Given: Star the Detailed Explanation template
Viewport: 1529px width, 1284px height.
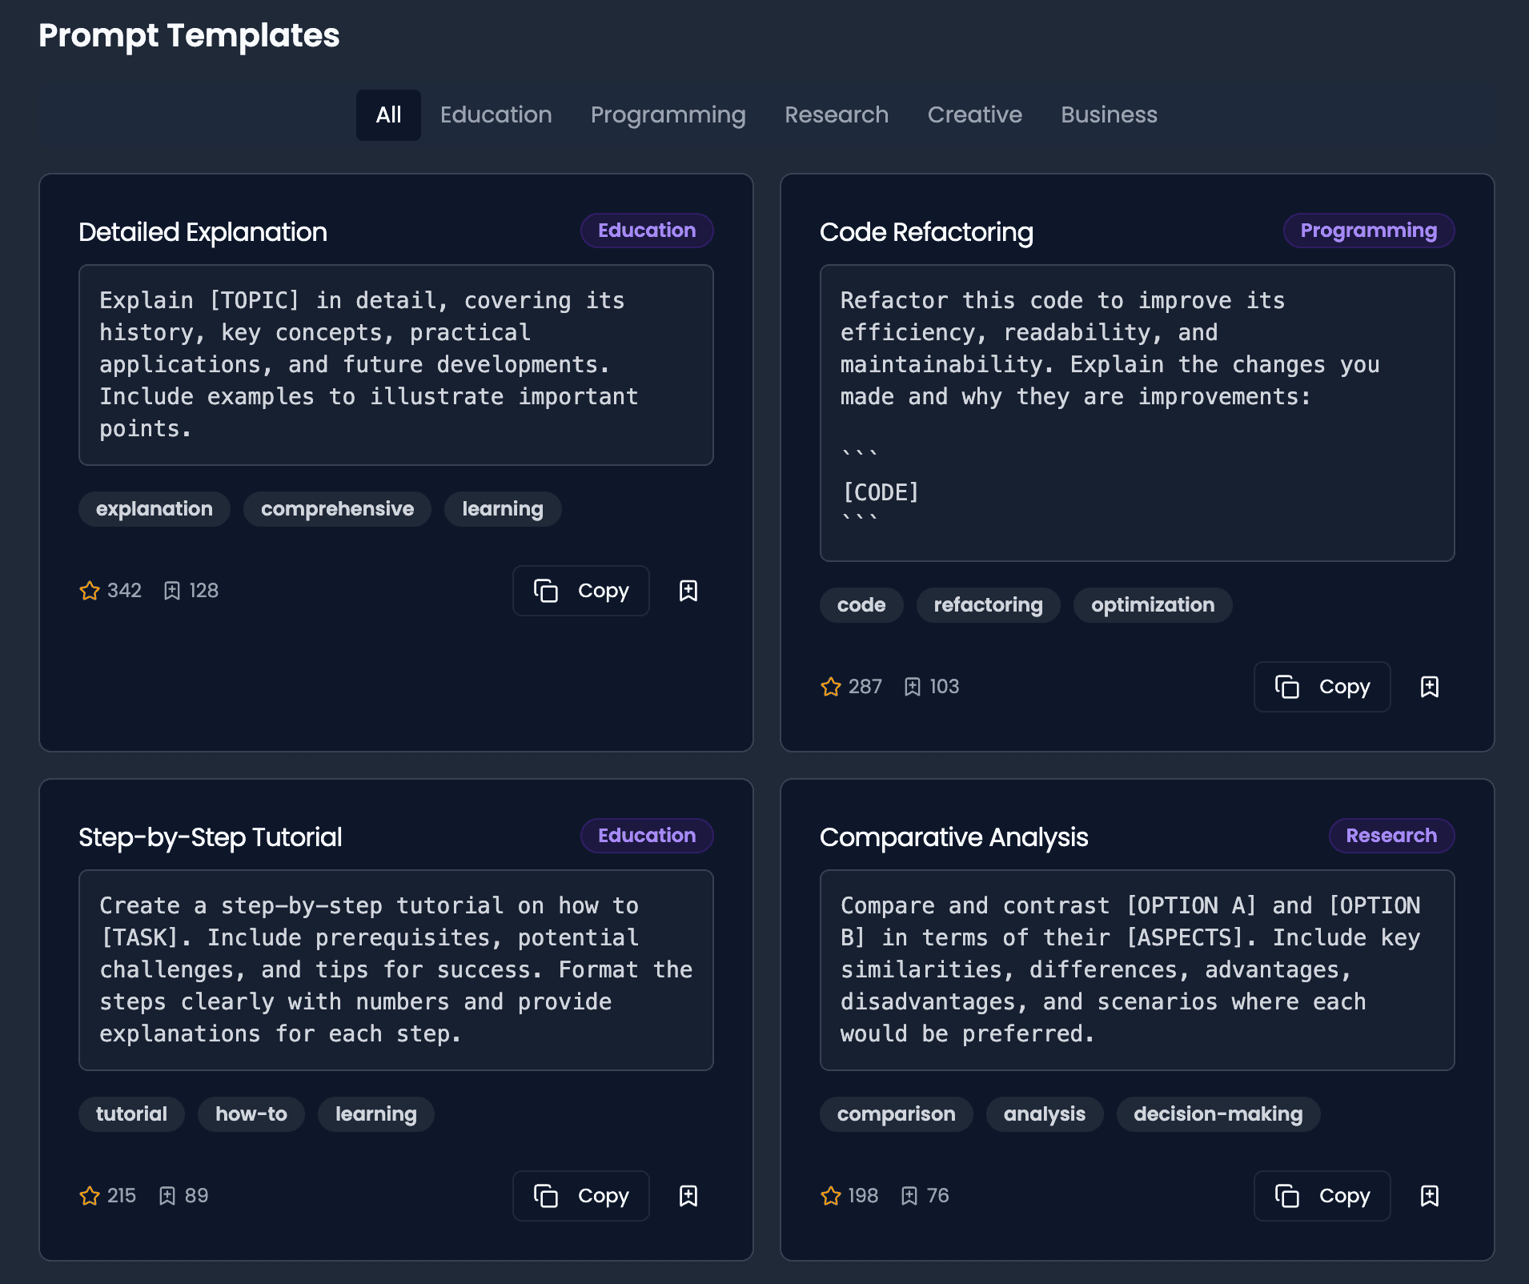Looking at the screenshot, I should pyautogui.click(x=90, y=591).
